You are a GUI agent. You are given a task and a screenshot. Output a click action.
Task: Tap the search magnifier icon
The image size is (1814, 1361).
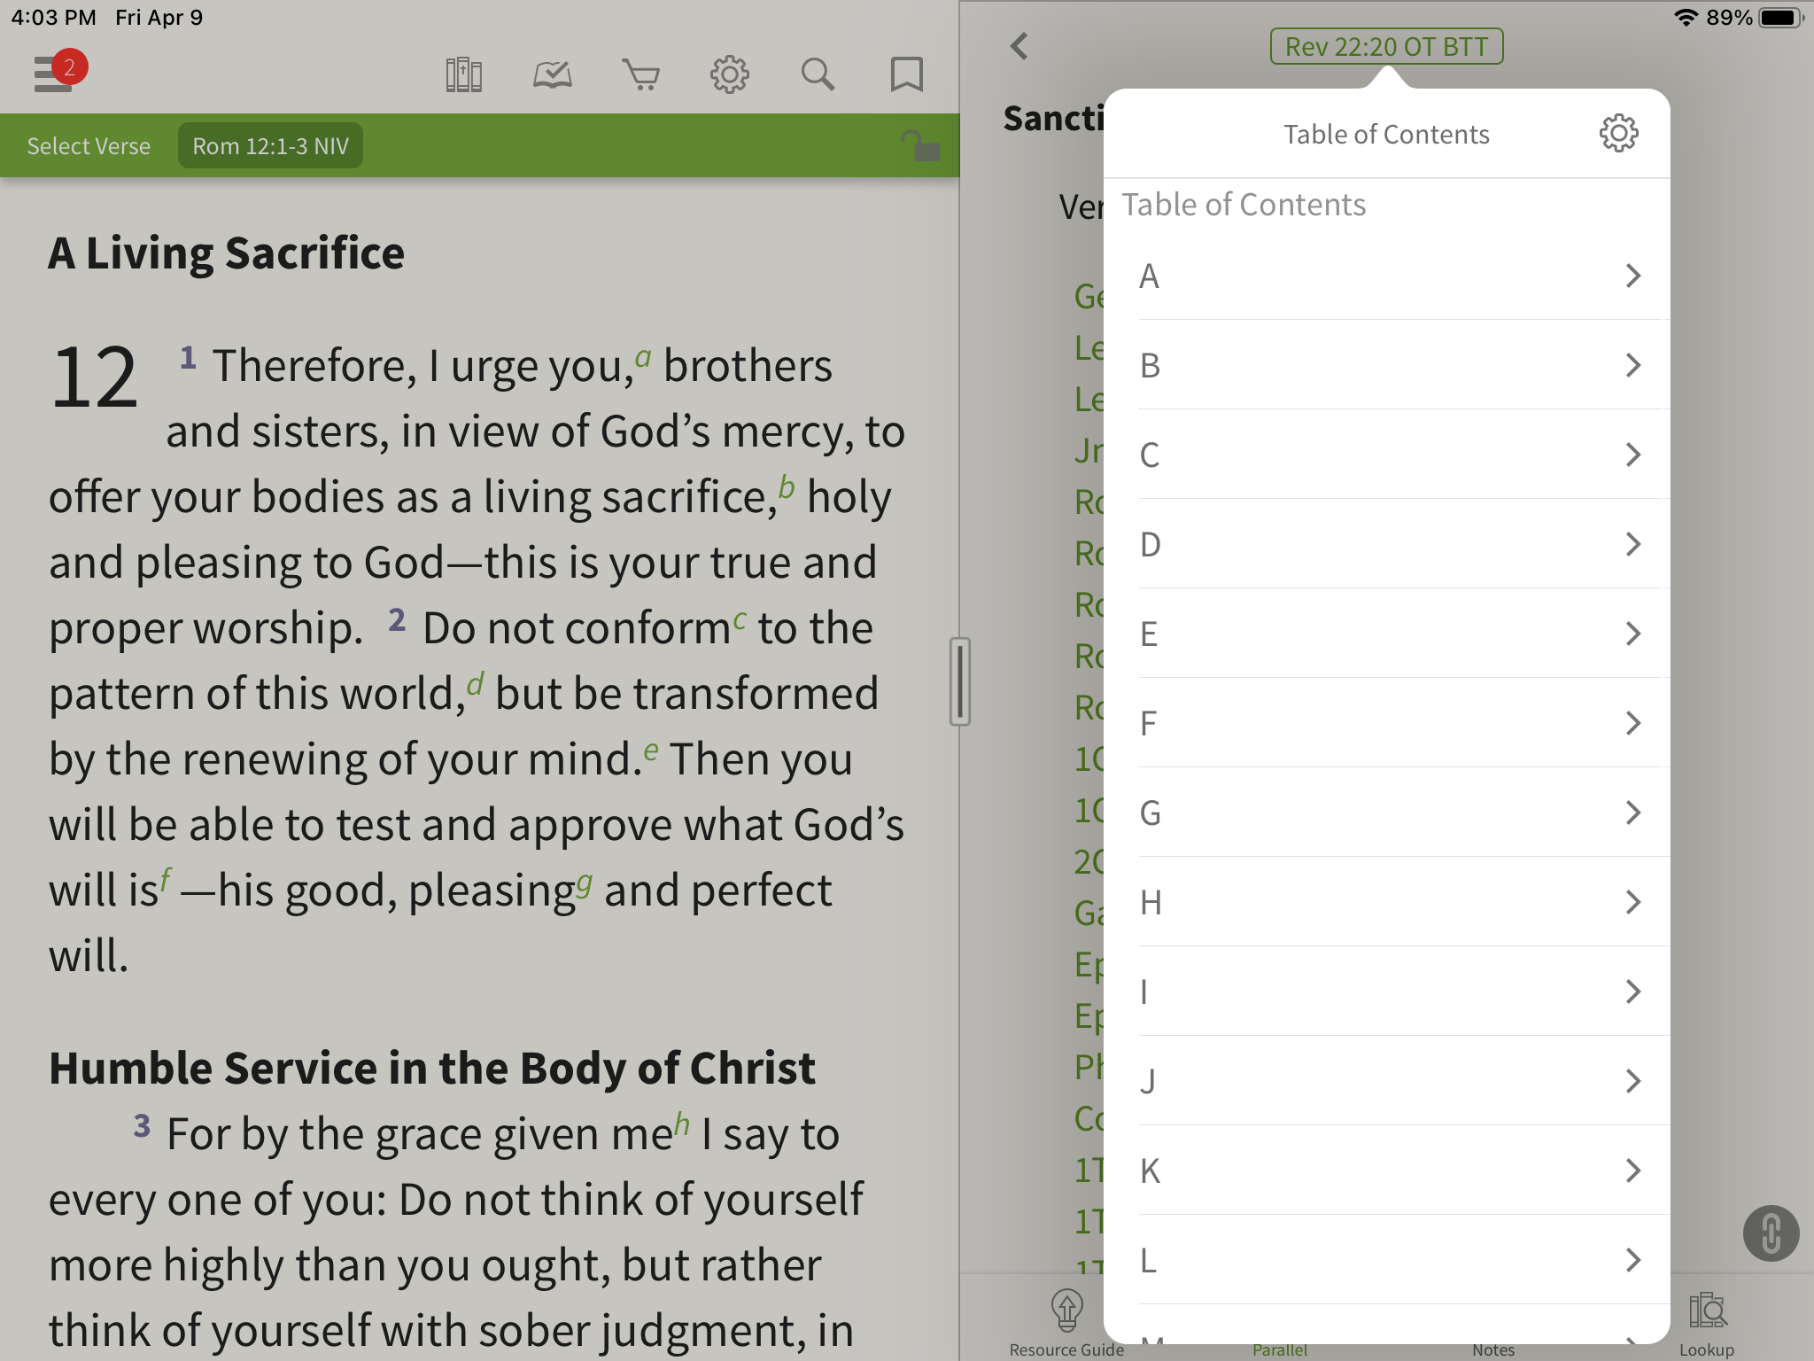(818, 75)
